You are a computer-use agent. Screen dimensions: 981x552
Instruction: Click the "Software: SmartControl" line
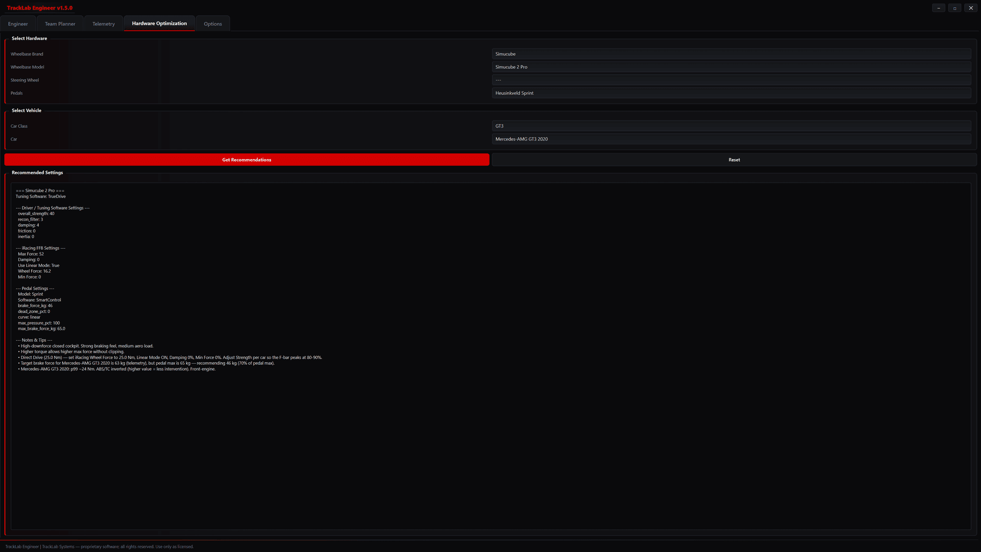(39, 300)
